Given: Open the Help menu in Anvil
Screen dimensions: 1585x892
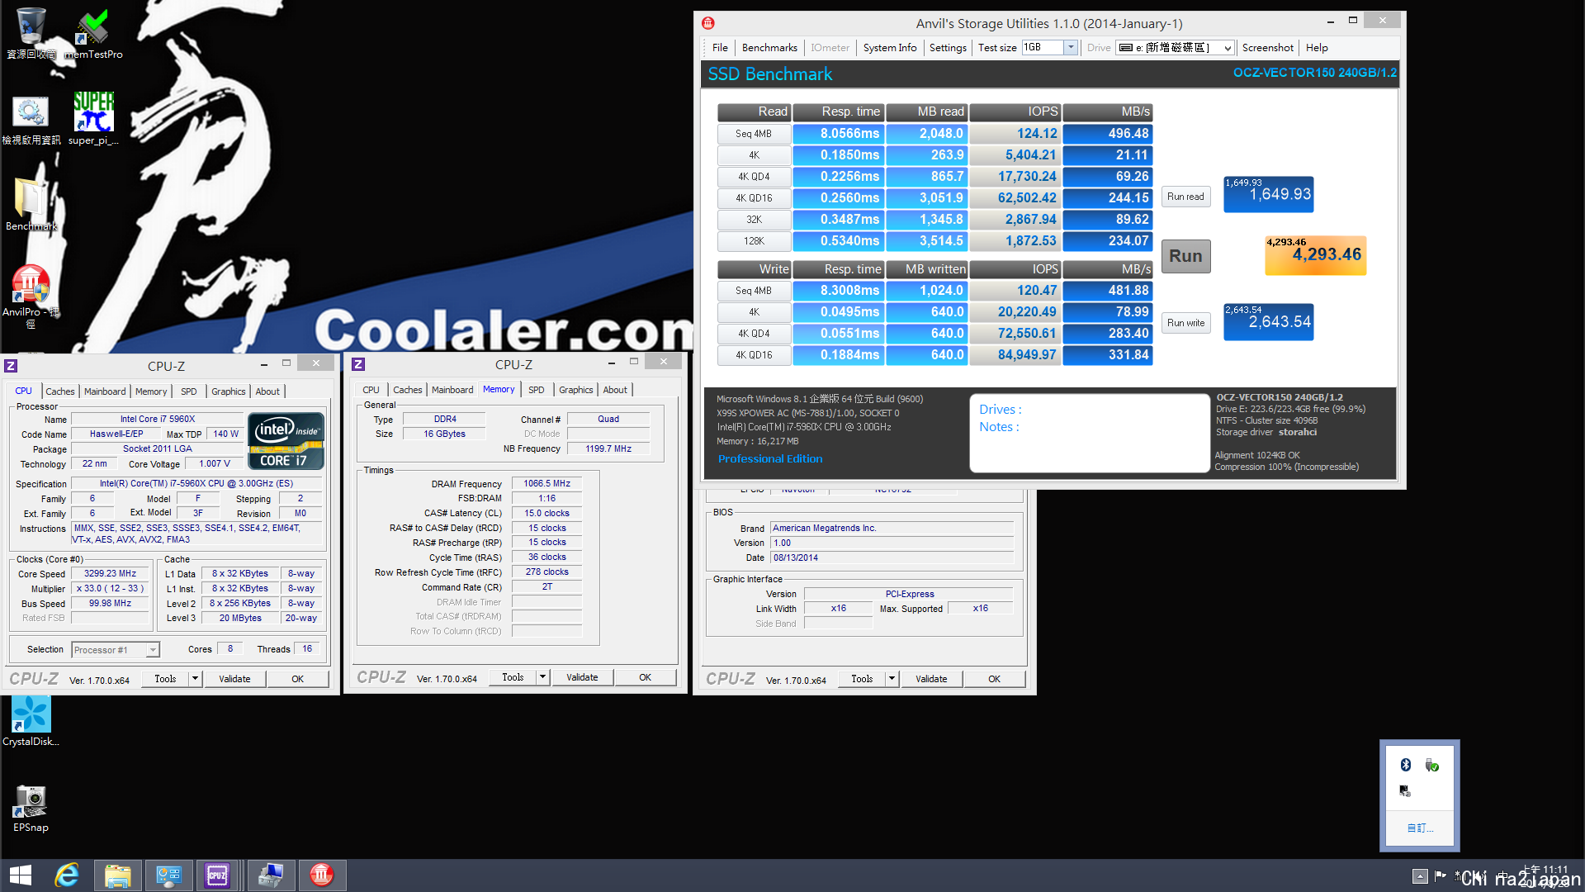Looking at the screenshot, I should 1317,47.
